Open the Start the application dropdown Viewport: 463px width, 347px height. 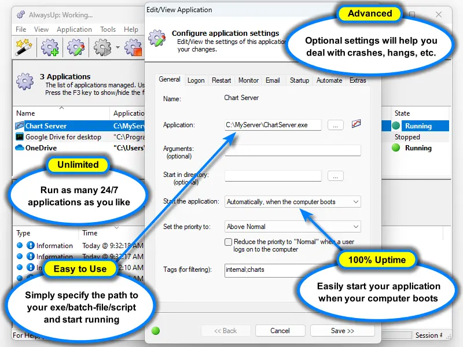[355, 202]
